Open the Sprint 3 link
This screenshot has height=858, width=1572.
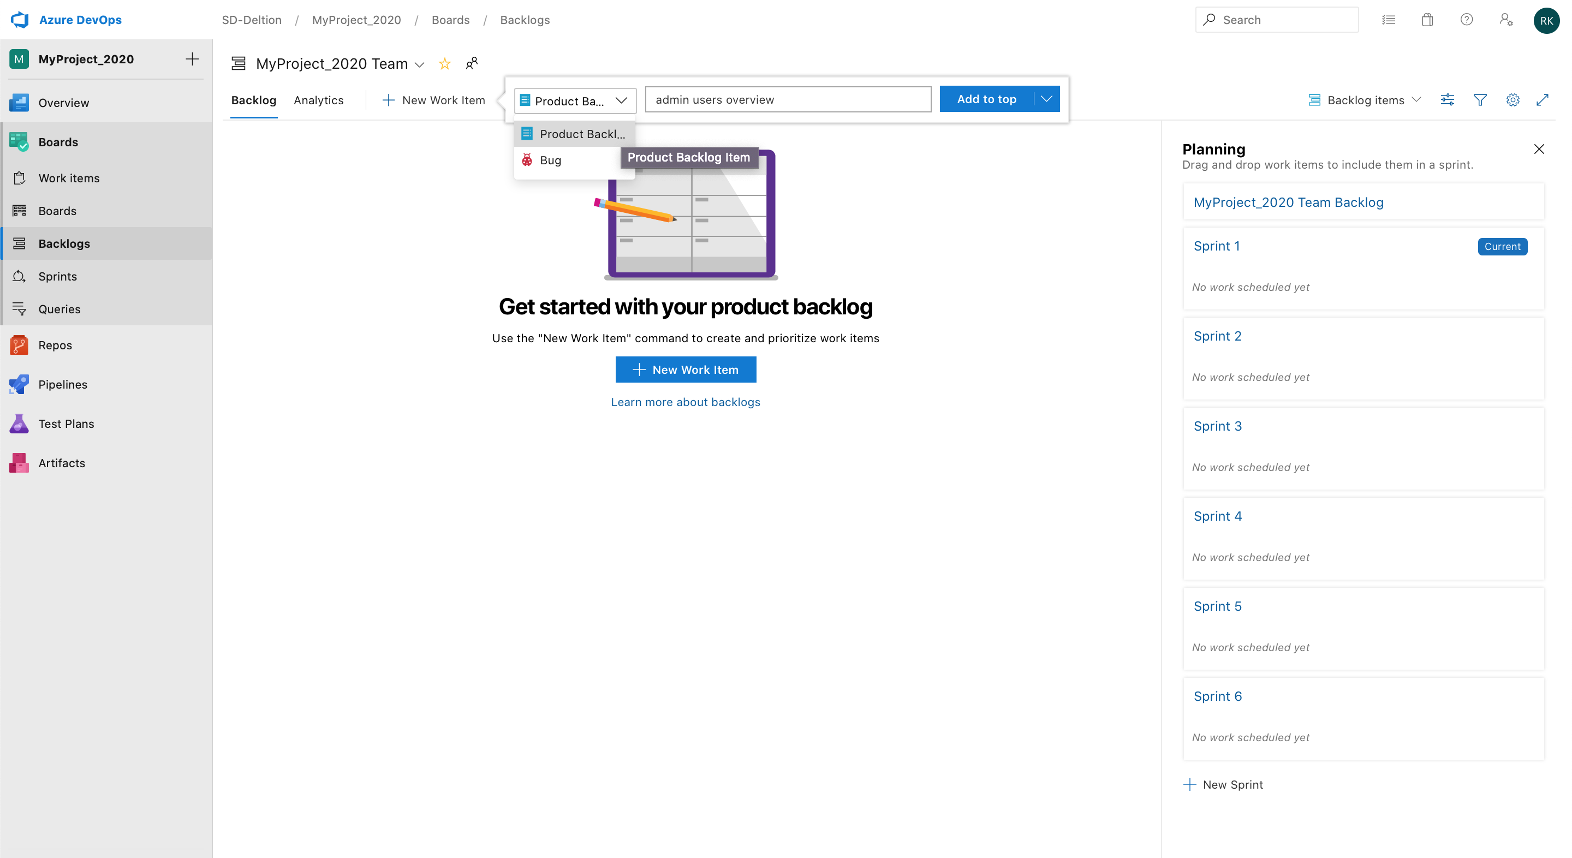click(x=1217, y=426)
